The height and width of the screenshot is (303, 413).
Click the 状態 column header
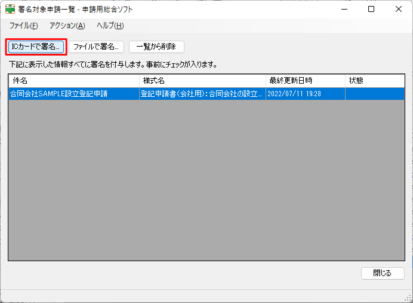(x=374, y=80)
